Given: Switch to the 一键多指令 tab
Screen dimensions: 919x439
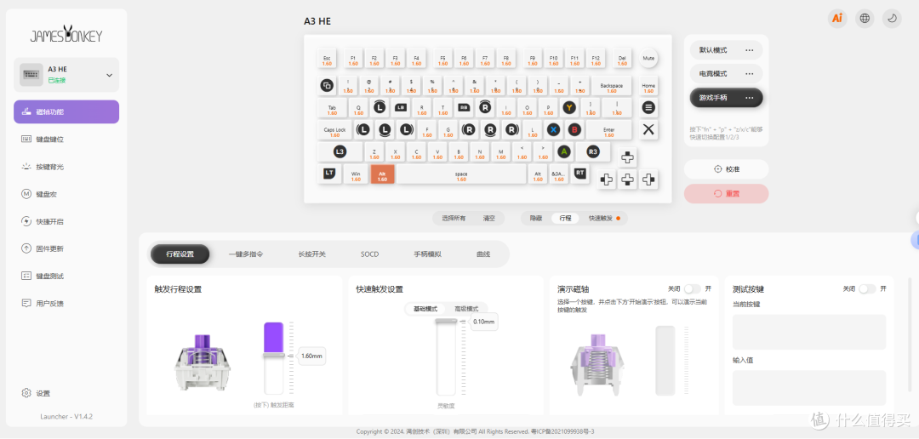Looking at the screenshot, I should tap(246, 254).
